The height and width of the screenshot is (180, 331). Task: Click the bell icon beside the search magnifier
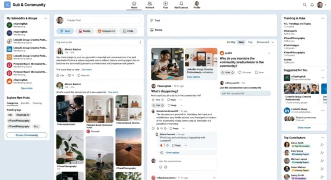pyautogui.click(x=312, y=4)
